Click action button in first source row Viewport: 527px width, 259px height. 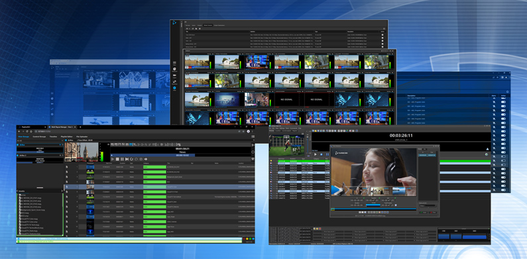point(382,34)
